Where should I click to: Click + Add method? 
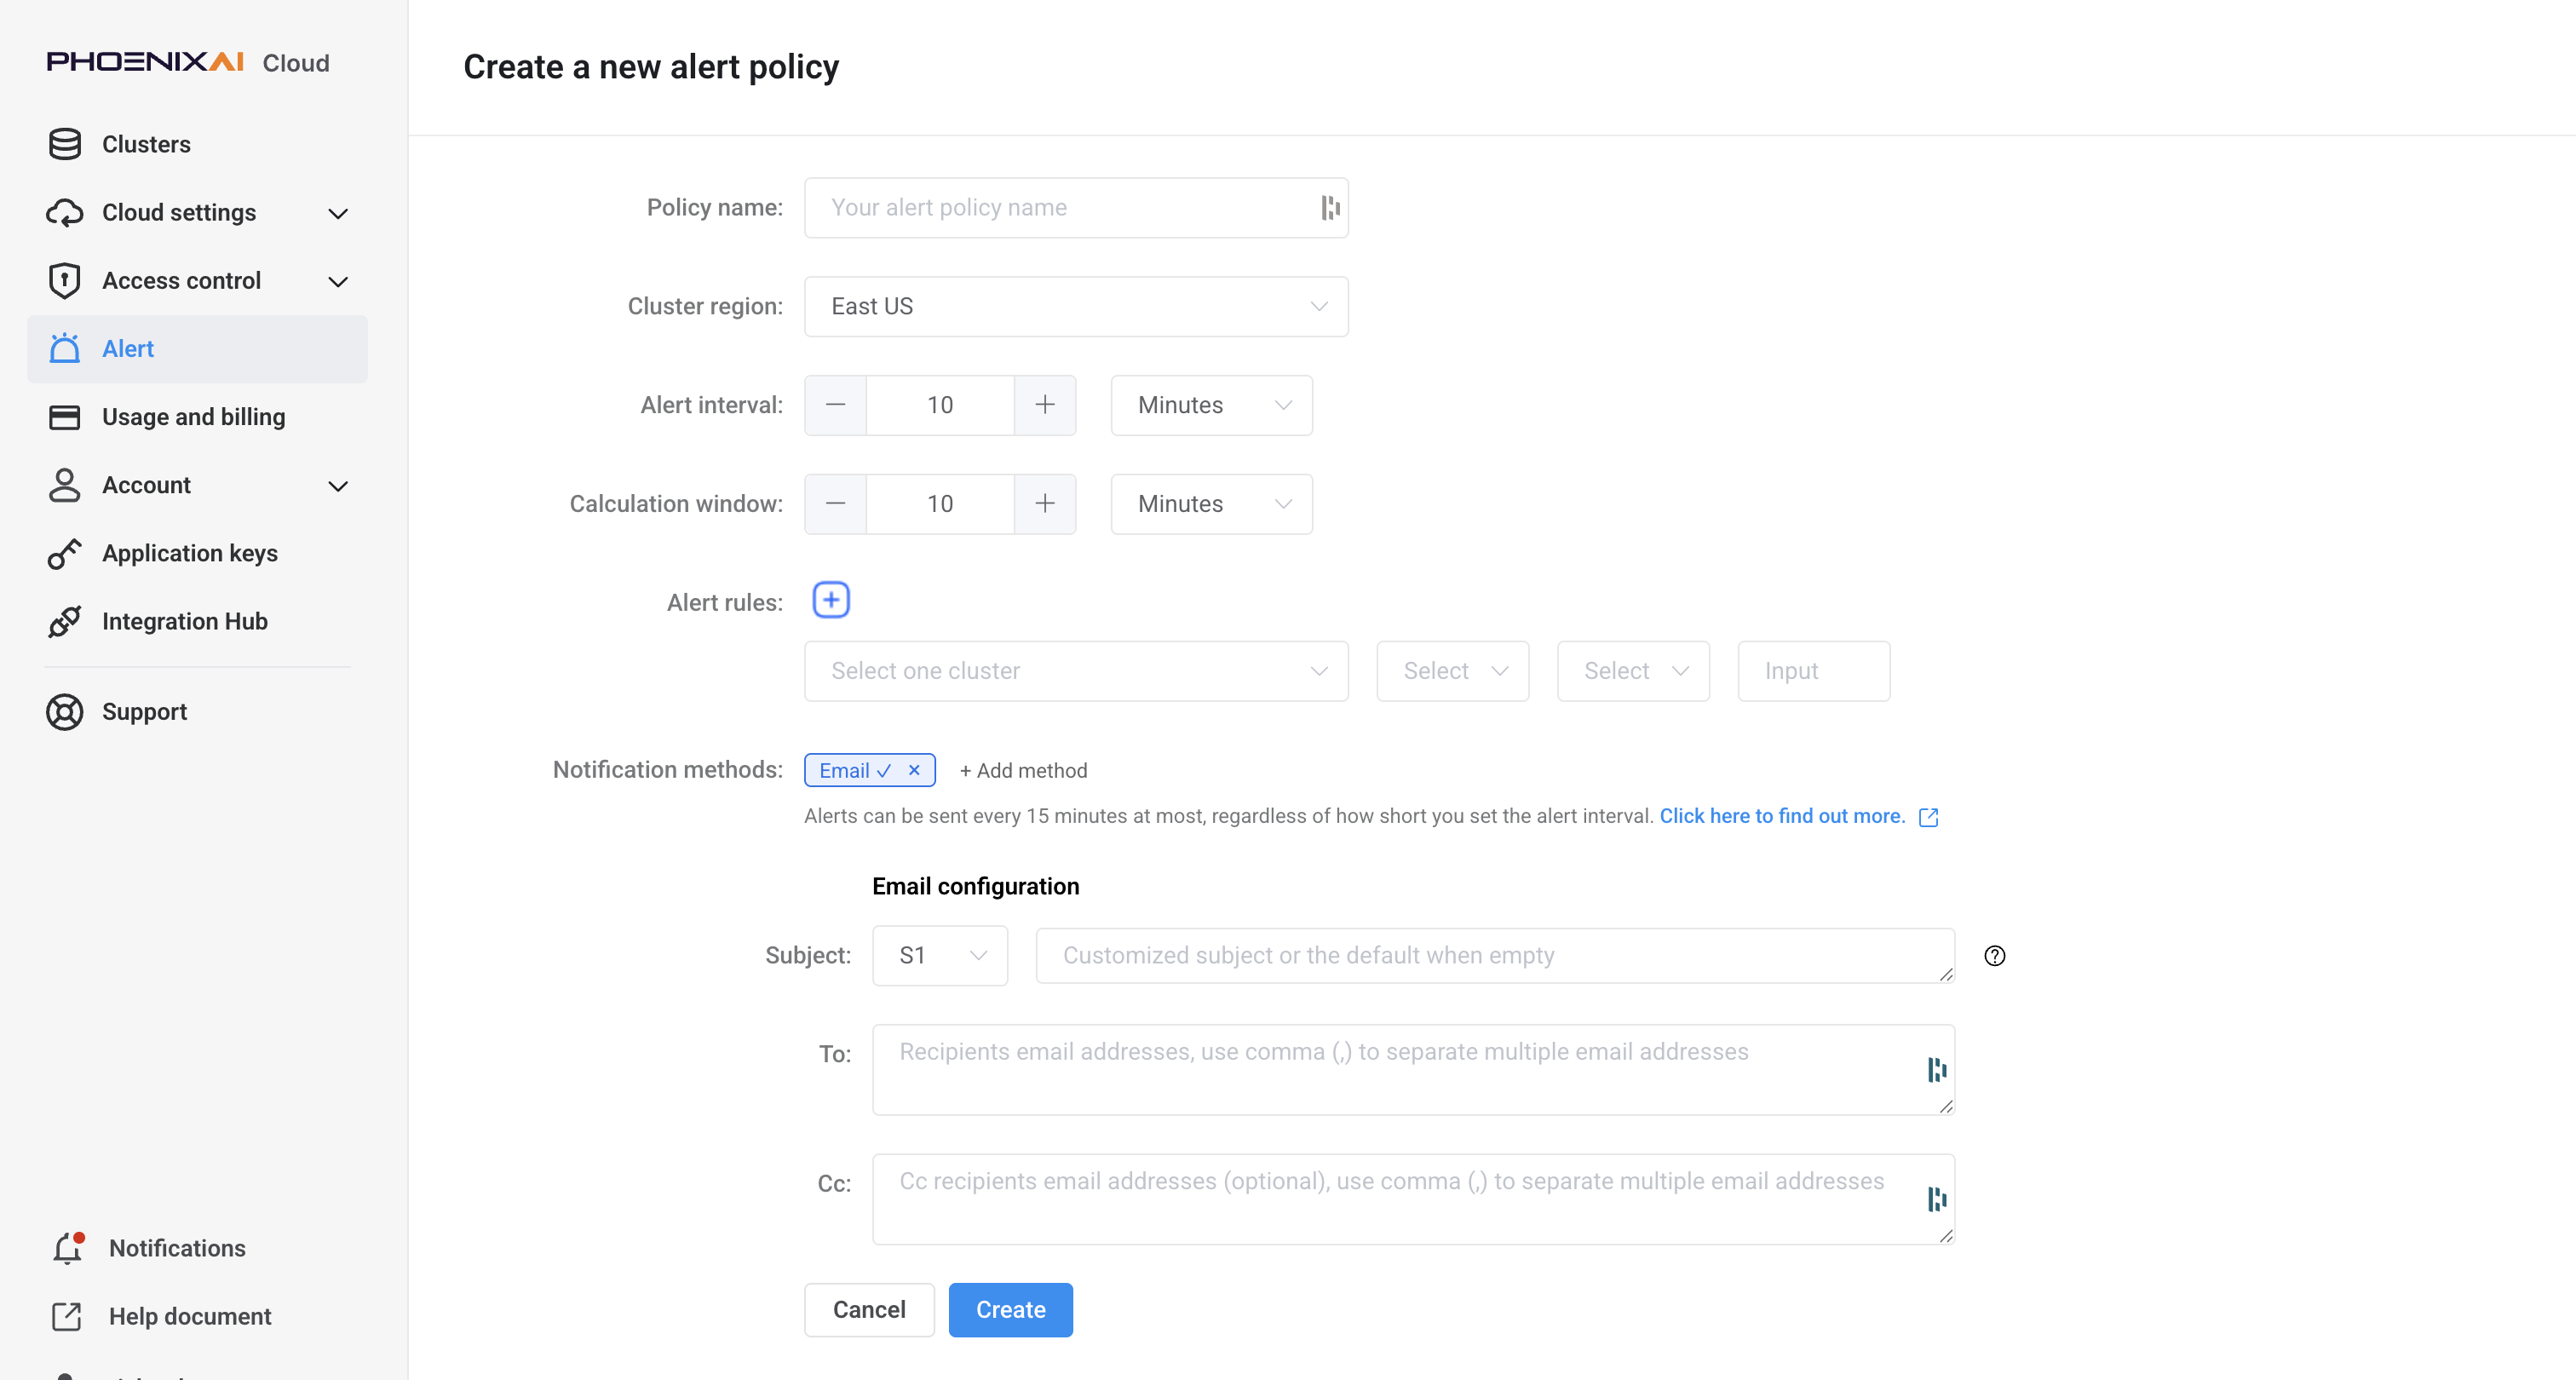[1023, 770]
